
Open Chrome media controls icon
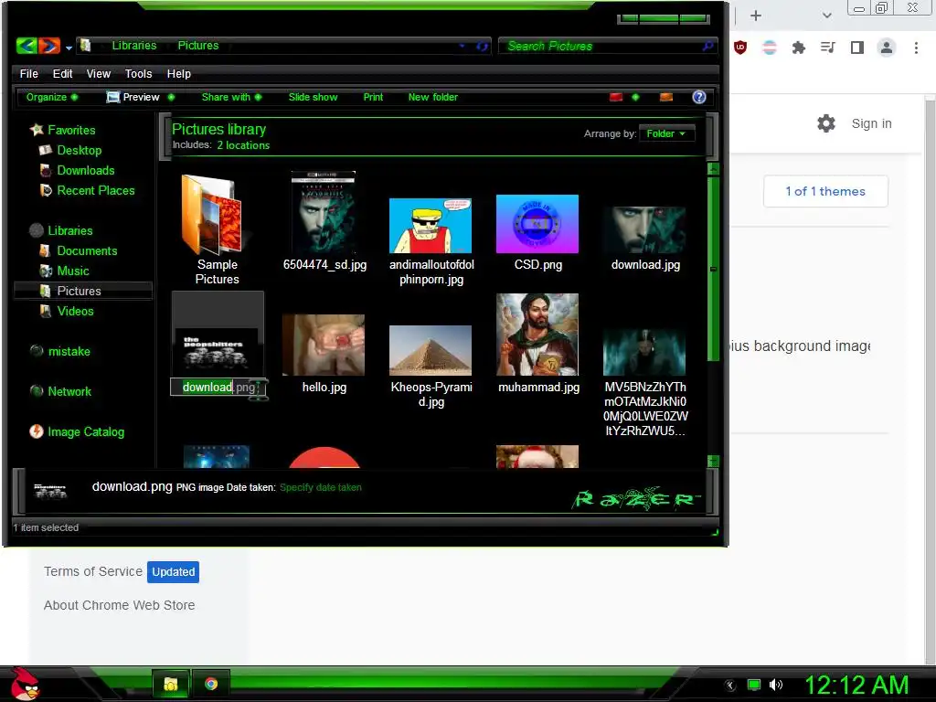827,48
